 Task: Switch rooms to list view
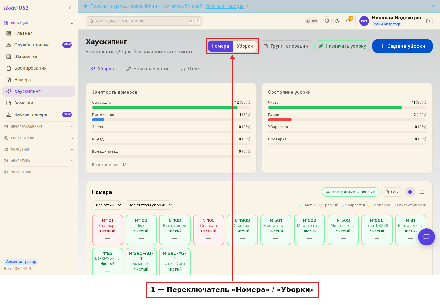coord(422,192)
